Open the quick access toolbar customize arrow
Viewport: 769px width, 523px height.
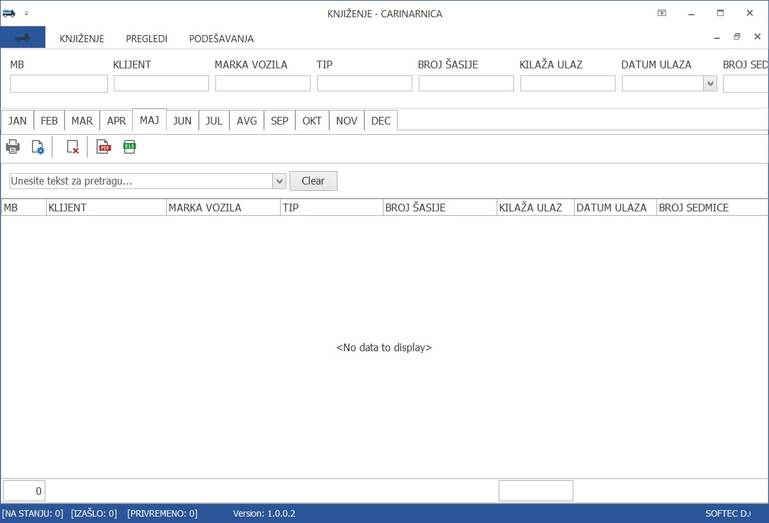coord(27,13)
